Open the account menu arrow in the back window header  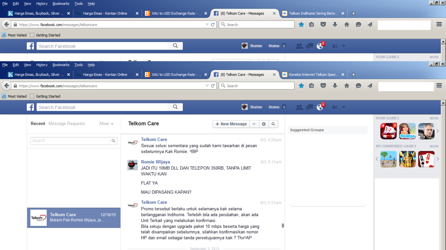344,46
